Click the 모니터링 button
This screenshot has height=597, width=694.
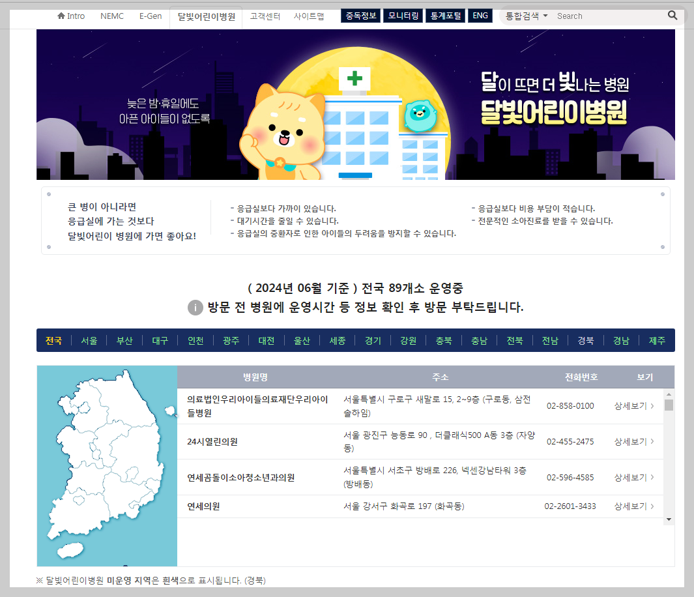403,16
